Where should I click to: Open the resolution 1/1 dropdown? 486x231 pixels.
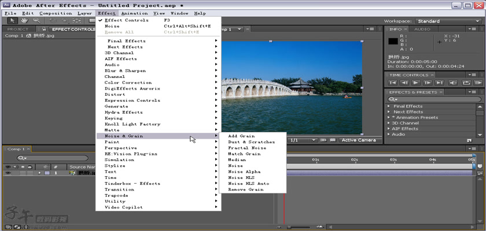[303, 140]
